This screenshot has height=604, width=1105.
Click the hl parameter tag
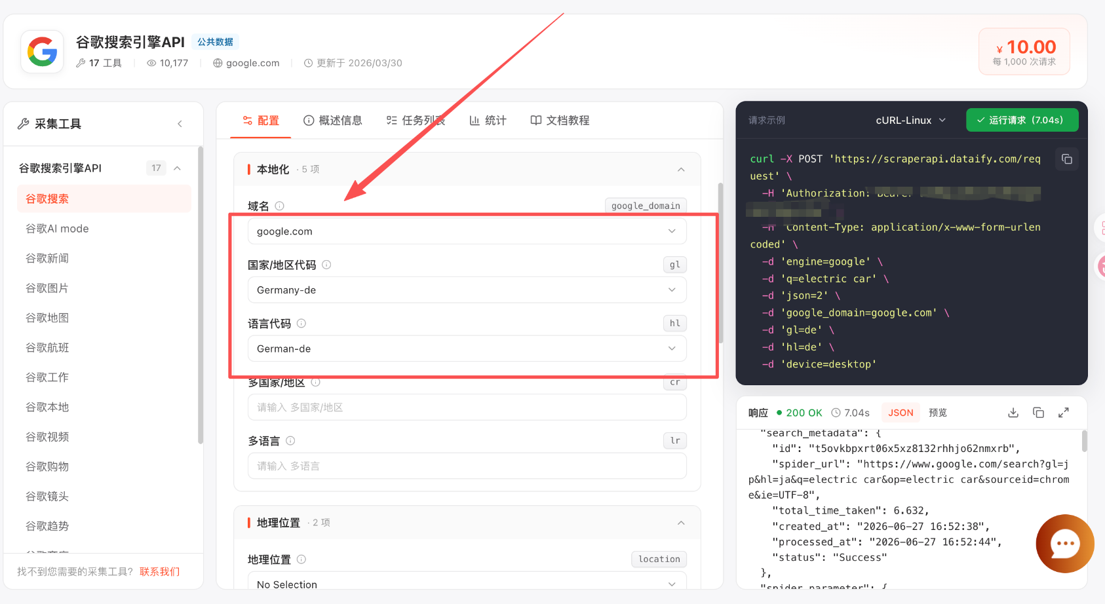675,323
